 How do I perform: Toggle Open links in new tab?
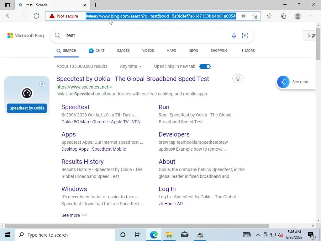click(205, 67)
